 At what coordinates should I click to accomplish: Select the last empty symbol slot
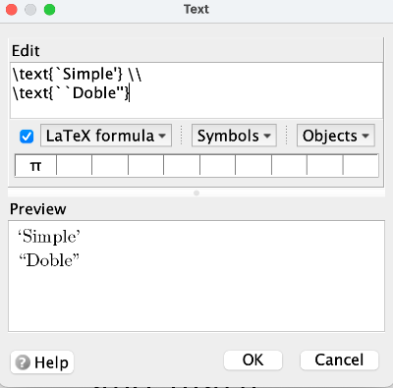(361, 166)
